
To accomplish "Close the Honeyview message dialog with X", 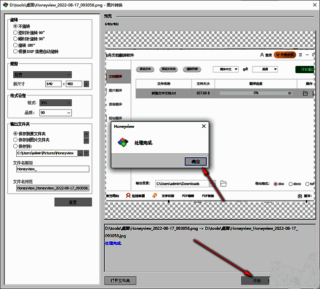I will (x=204, y=126).
